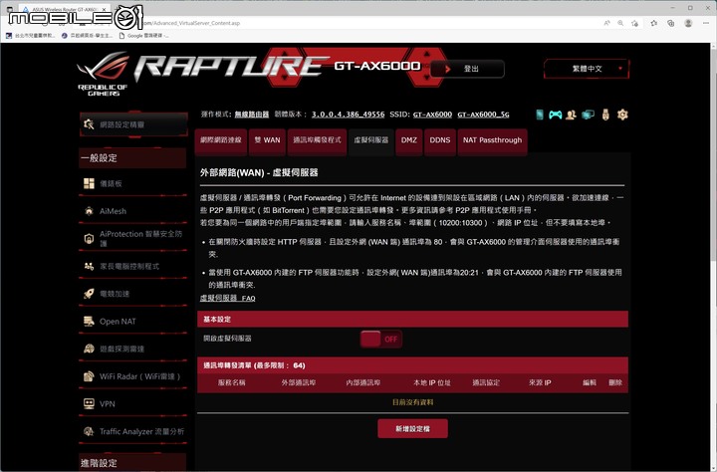Toggle the virtual server OFF switch
This screenshot has width=717, height=472.
click(x=380, y=339)
